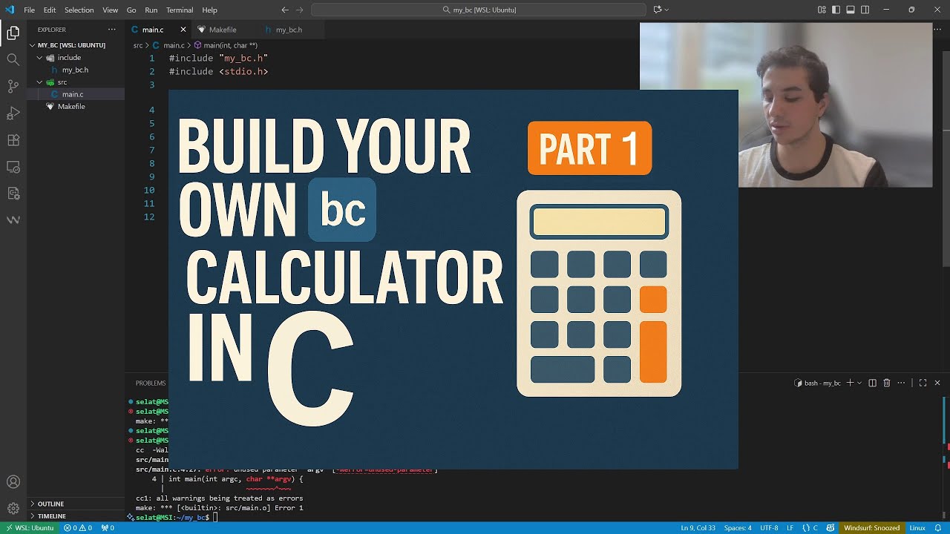
Task: Change encoding via UTF-8 status item
Action: [x=769, y=528]
